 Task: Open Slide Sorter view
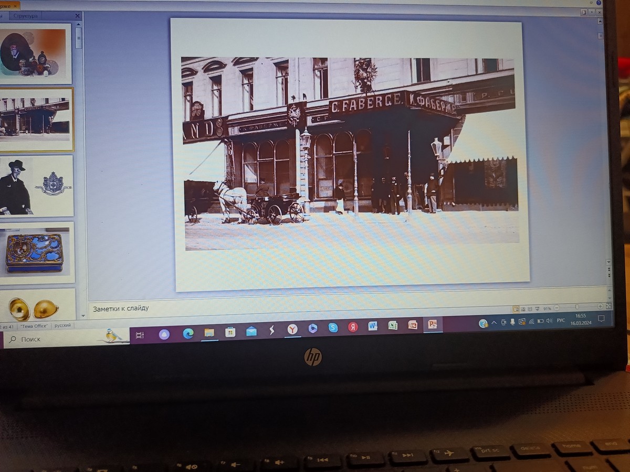[523, 309]
